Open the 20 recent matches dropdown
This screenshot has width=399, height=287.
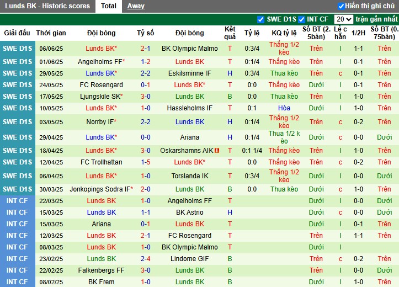point(343,19)
